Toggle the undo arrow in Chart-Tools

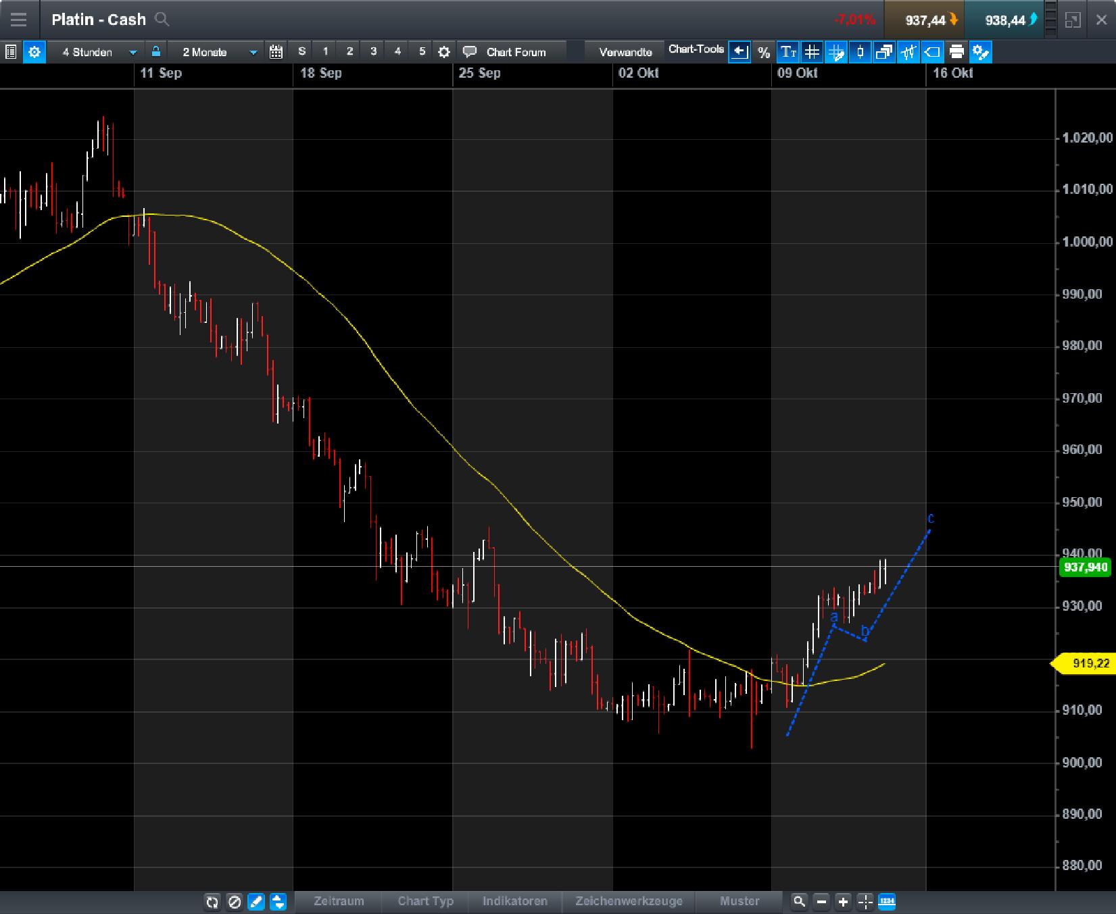[739, 51]
